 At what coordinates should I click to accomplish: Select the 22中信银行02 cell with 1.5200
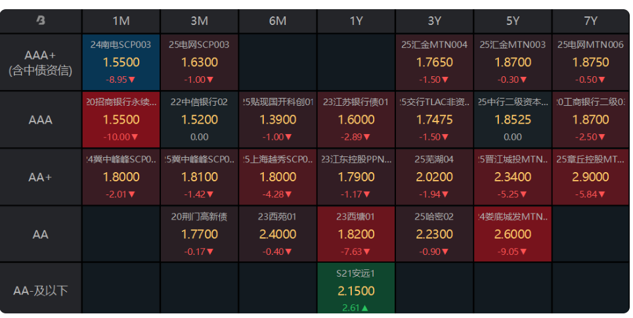[x=199, y=120]
